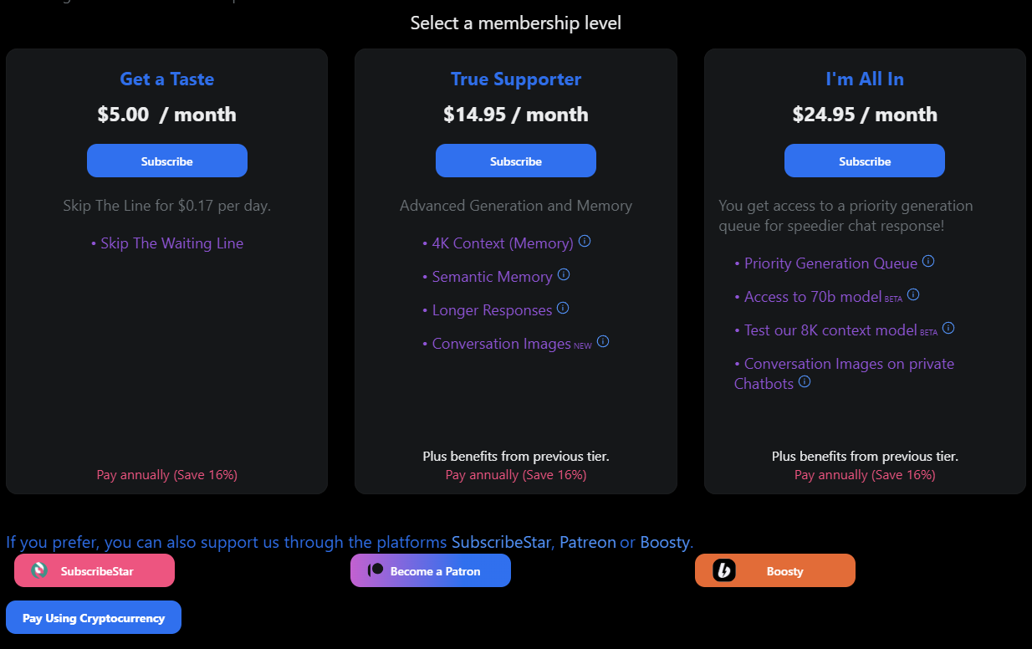
Task: Click info icon for Conversation Images on private Chatbots
Action: pos(804,381)
